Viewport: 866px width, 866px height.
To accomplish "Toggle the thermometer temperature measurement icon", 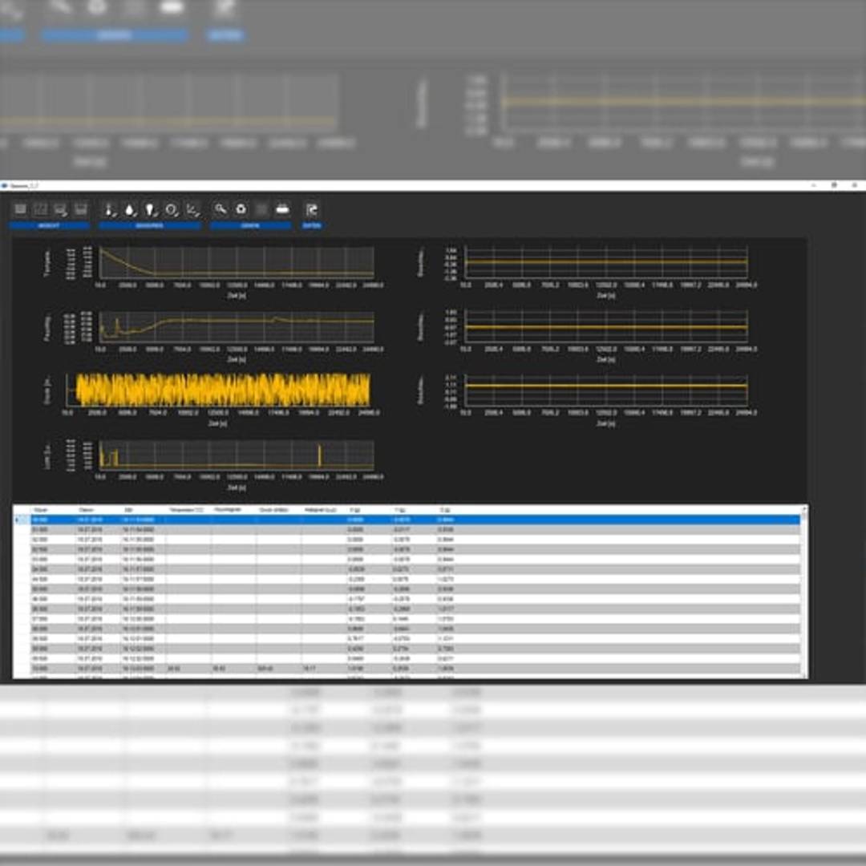I will pos(110,209).
